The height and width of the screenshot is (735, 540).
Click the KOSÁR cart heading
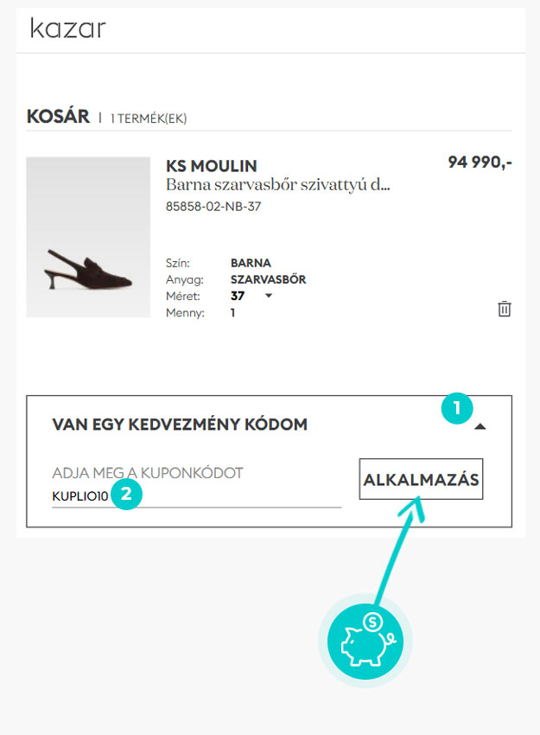coord(58,117)
